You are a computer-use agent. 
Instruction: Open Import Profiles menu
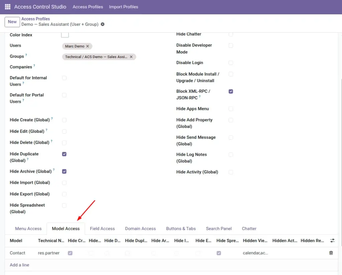pos(124,7)
